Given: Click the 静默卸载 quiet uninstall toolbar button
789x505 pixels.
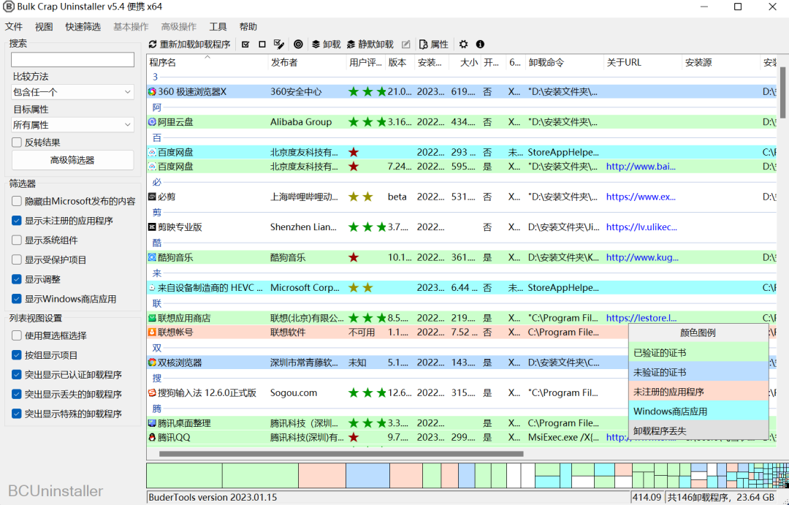Looking at the screenshot, I should tap(370, 45).
